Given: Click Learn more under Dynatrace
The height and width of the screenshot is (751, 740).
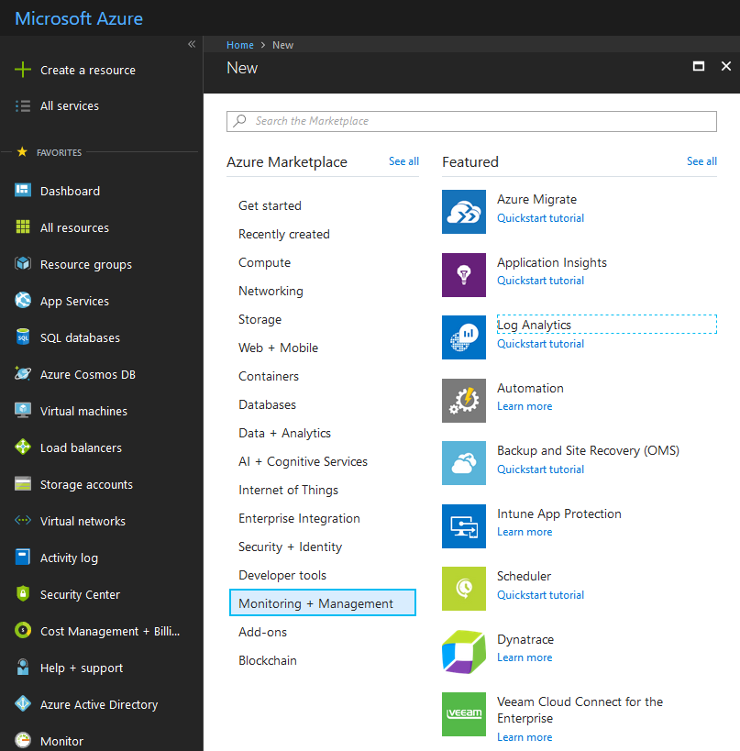Looking at the screenshot, I should pyautogui.click(x=525, y=657).
